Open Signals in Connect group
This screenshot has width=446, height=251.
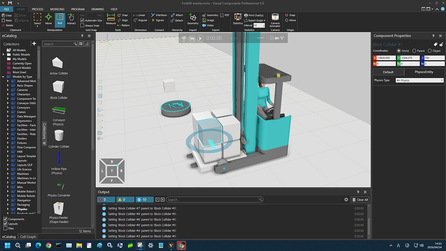[x=158, y=20]
